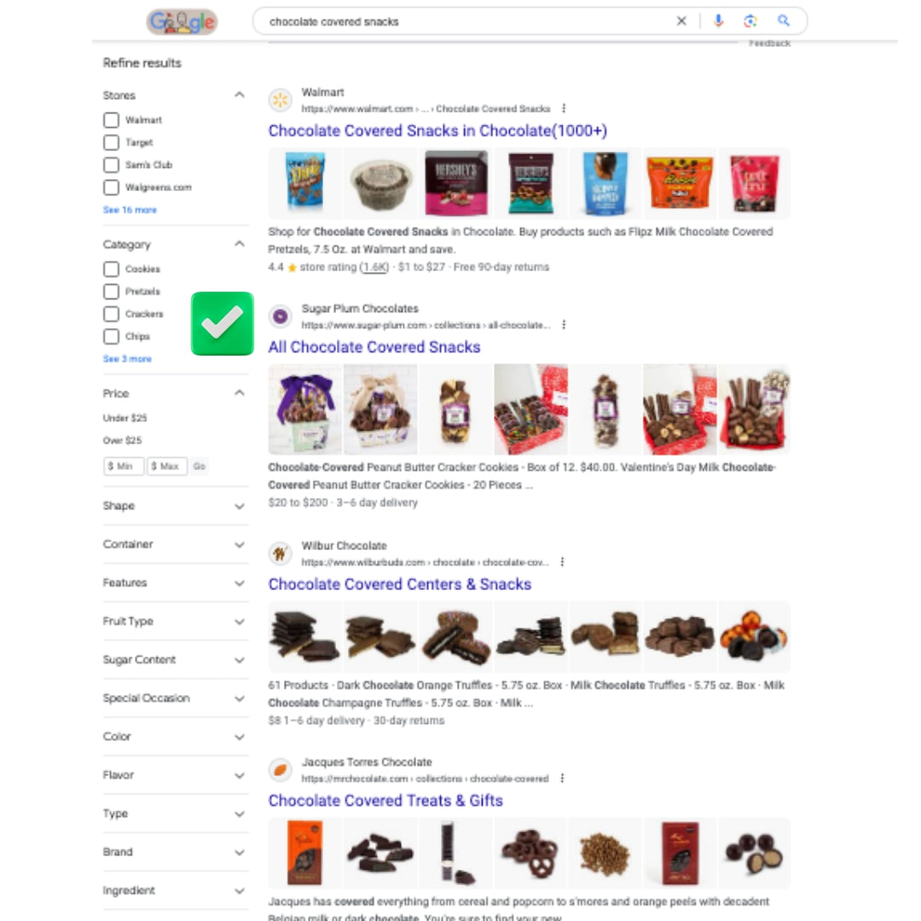Click the Flipz pretzels product thumbnail
Screen dimensions: 921x921
tap(304, 182)
